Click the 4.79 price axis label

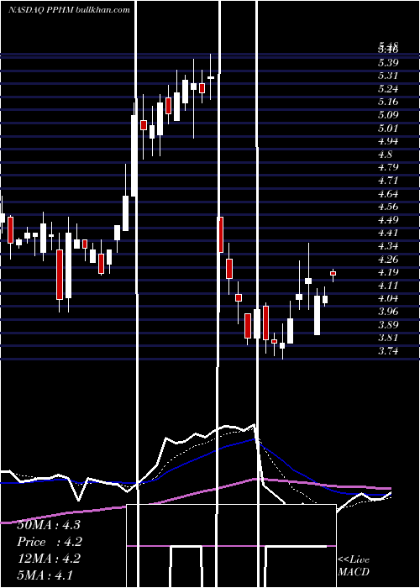click(x=388, y=167)
